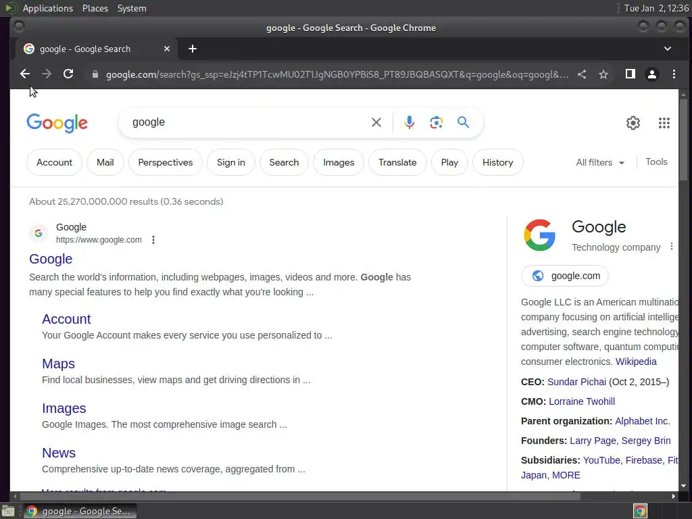
Task: Open the Tools button
Action: pyautogui.click(x=656, y=162)
